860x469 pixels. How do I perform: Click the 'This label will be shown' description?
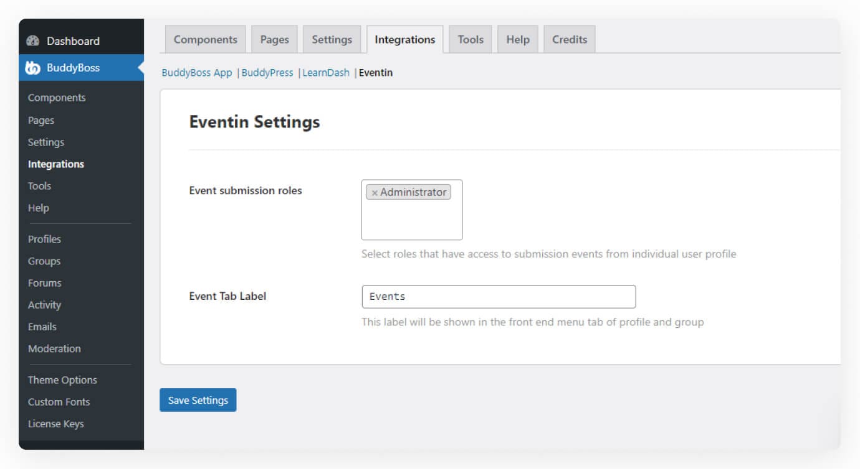[x=533, y=322]
